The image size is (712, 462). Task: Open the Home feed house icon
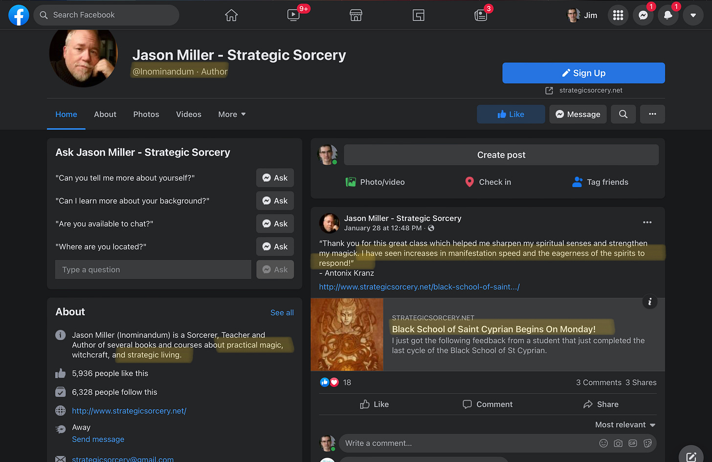click(231, 15)
